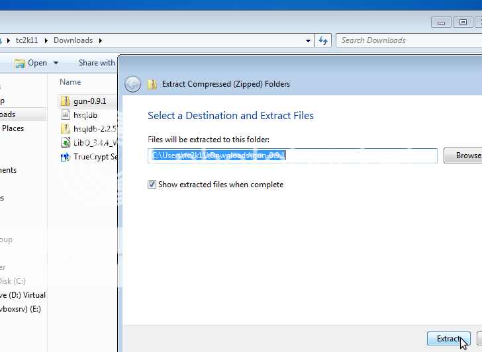
Task: Select the gun-0.9.1 zipped folder icon
Action: (x=65, y=101)
